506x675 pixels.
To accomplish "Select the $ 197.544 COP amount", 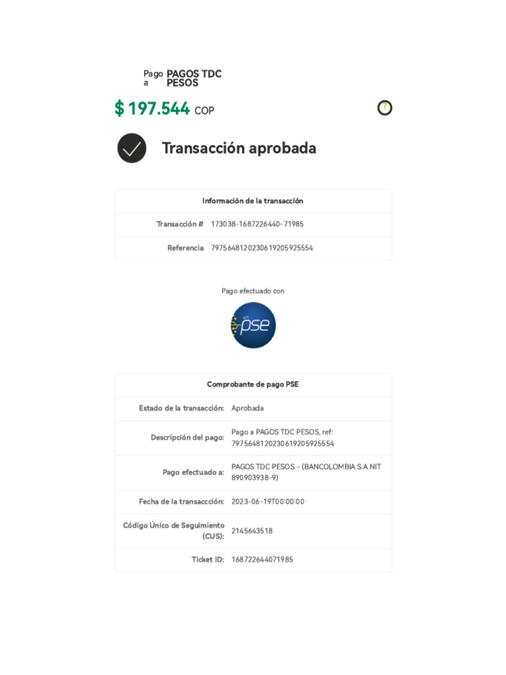I will click(x=164, y=109).
